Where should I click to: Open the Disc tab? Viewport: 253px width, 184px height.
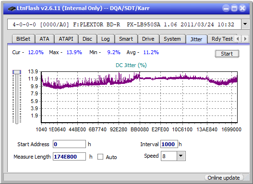click(x=87, y=39)
